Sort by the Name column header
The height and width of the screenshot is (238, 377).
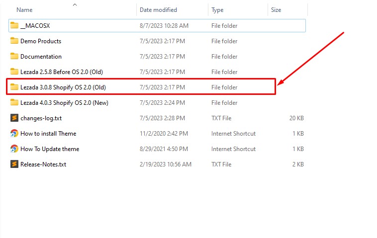point(24,10)
